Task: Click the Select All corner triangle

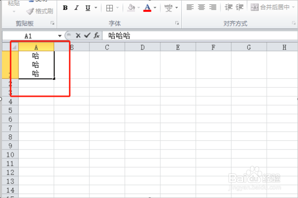Action: pyautogui.click(x=14, y=47)
